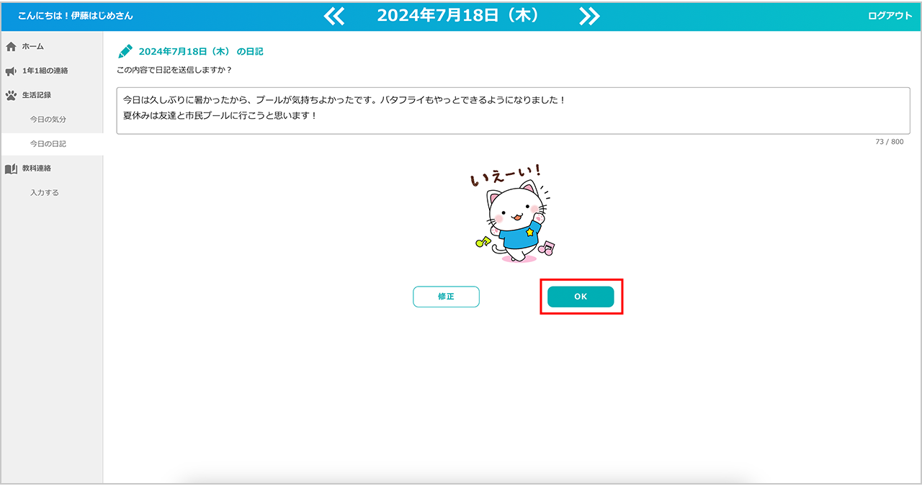
Task: Open the 1年1組の連絡 menu item
Action: [45, 71]
